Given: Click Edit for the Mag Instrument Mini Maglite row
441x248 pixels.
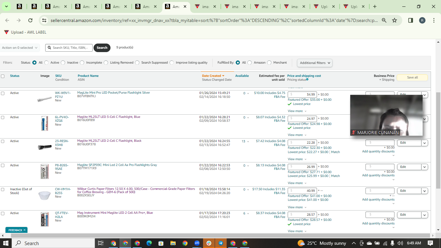Looking at the screenshot, I should pos(409,215).
